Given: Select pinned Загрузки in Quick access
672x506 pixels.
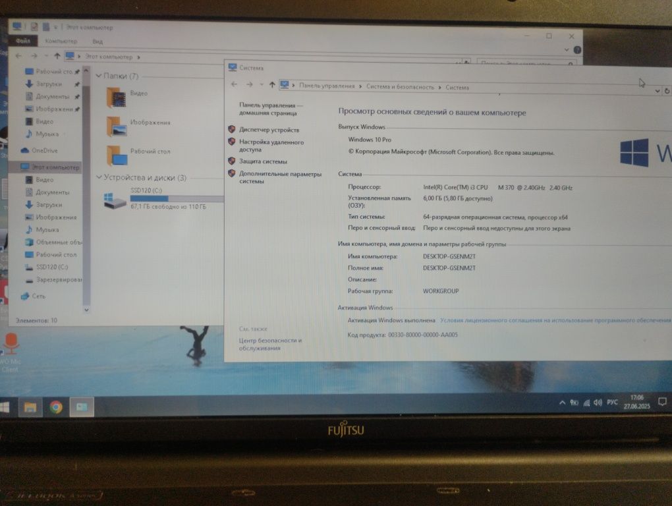Looking at the screenshot, I should tap(52, 84).
